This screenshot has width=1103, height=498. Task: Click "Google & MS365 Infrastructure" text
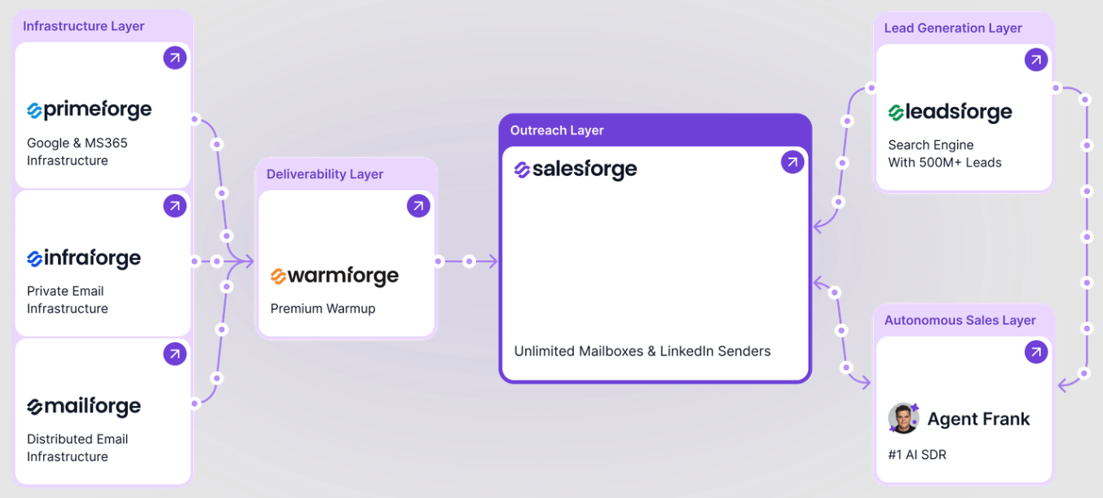77,152
